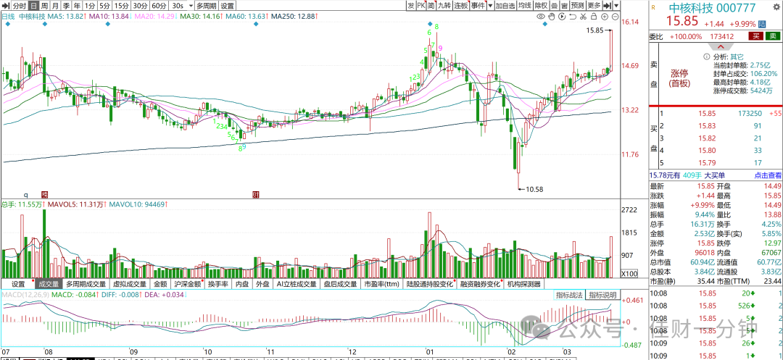Screen dimensions: 783x360
Task: Open the dropdown arrow next to 事件
Action: (x=490, y=6)
